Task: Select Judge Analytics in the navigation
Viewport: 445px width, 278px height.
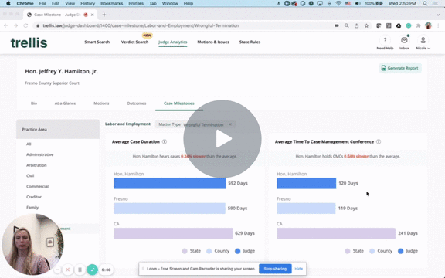Action: (x=172, y=42)
